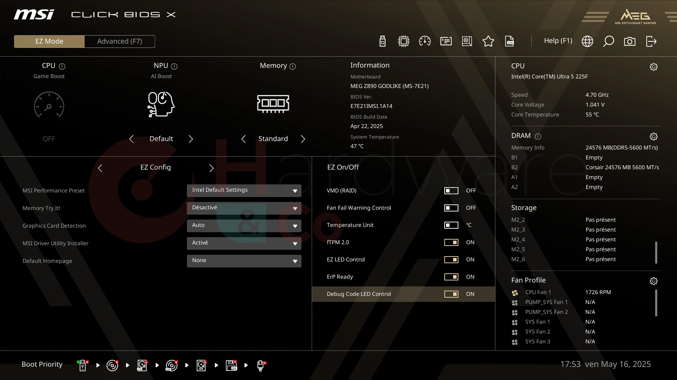Open Memory Try It! dropdown
The image size is (677, 380).
[x=244, y=208]
